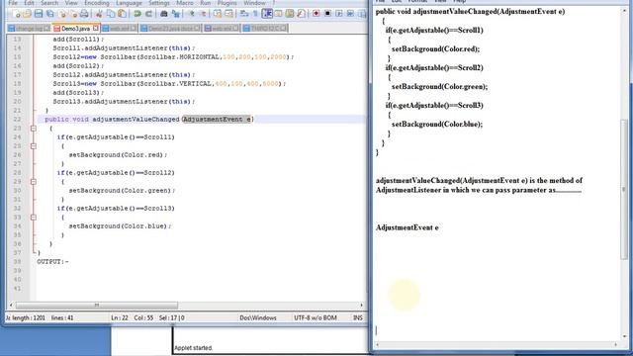Create a new file in Notepad++
This screenshot has width=633, height=356.
17,14
